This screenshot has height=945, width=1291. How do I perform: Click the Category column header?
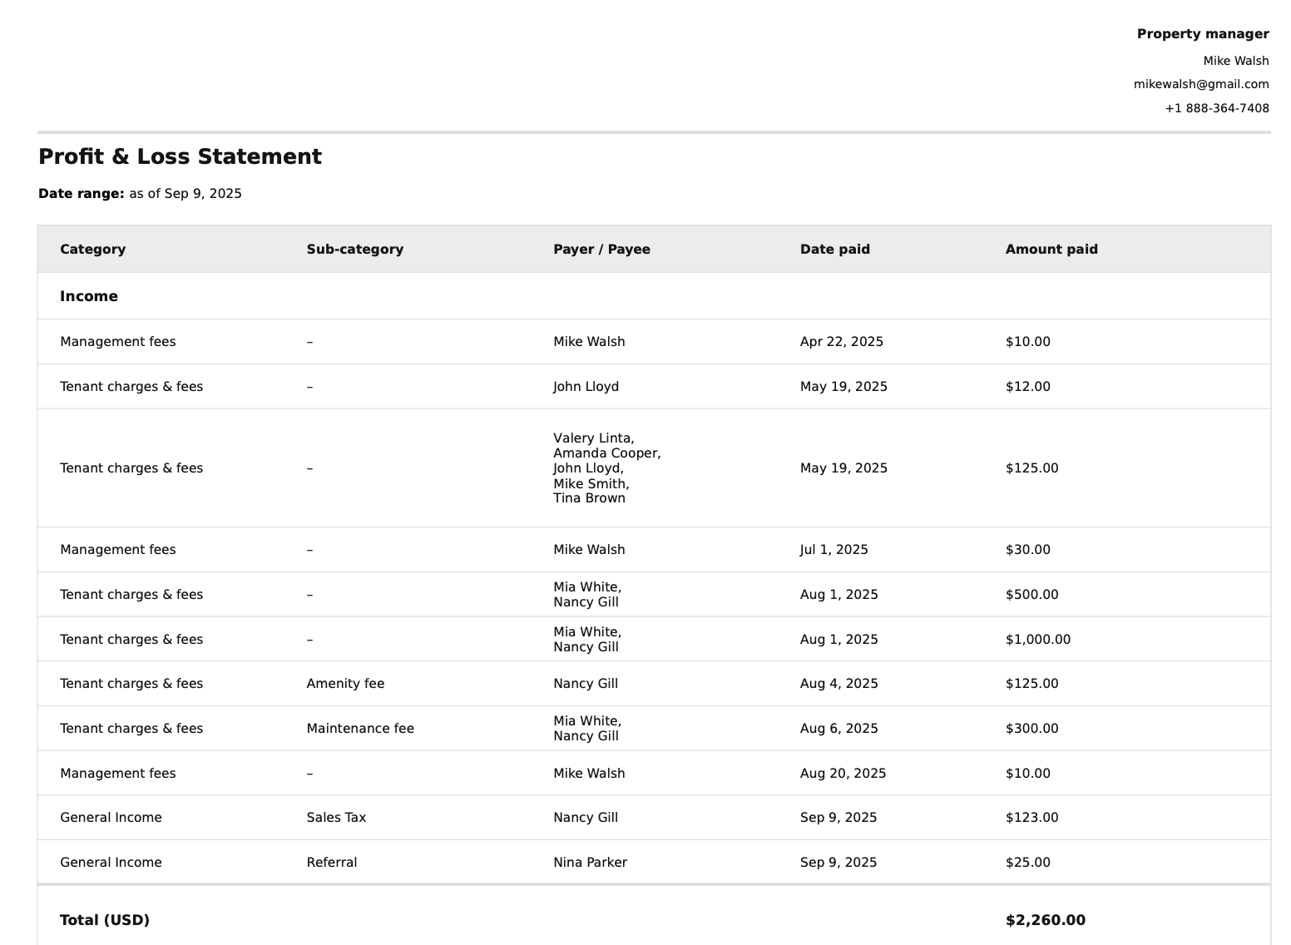[93, 250]
